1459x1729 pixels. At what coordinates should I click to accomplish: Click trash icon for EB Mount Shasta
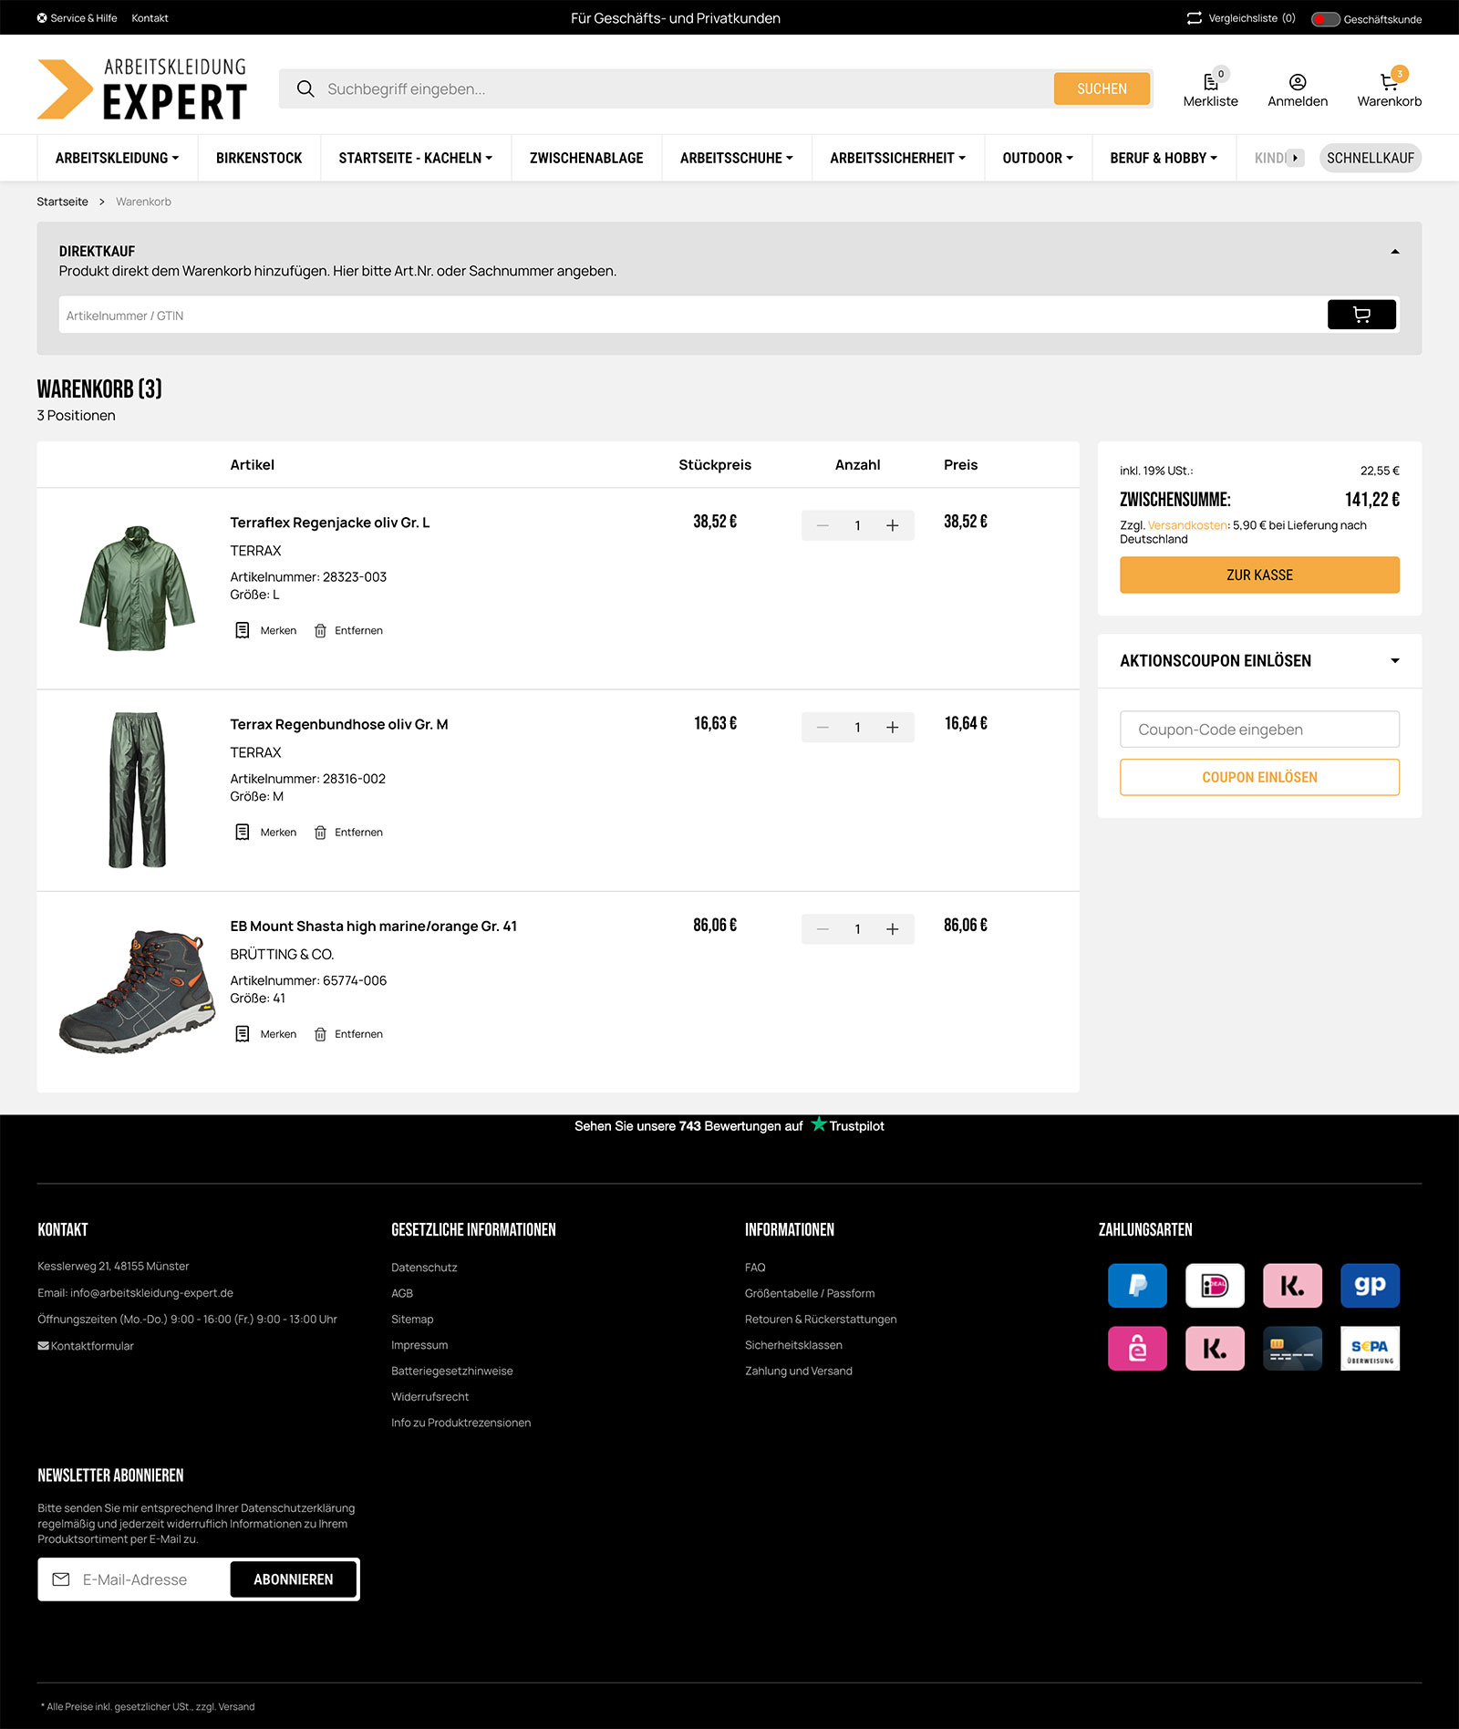[x=320, y=1034]
